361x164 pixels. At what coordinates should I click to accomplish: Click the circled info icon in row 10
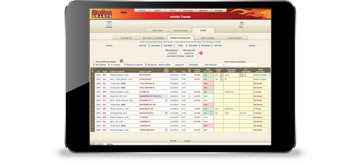click(212, 113)
